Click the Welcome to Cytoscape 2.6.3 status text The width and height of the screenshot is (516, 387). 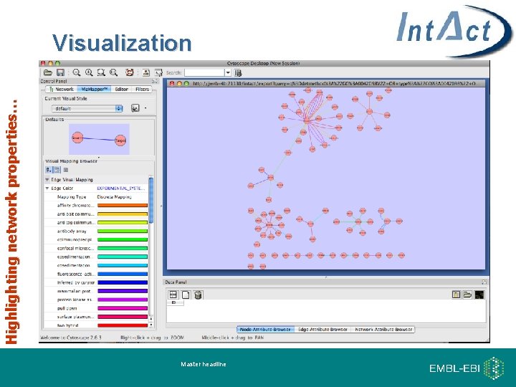coord(71,338)
